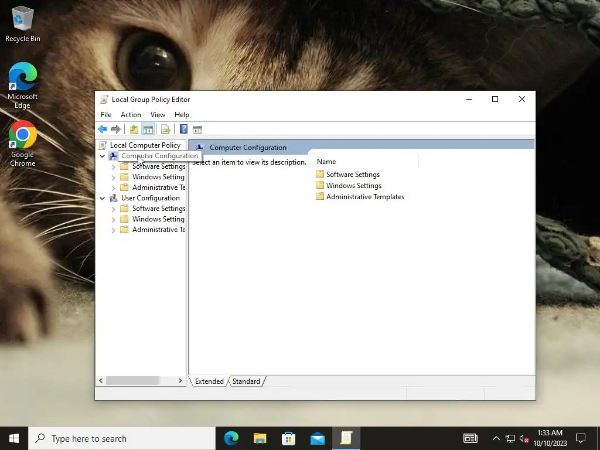The image size is (600, 450).
Task: Click tree pane scrollbar left arrow
Action: pos(101,381)
